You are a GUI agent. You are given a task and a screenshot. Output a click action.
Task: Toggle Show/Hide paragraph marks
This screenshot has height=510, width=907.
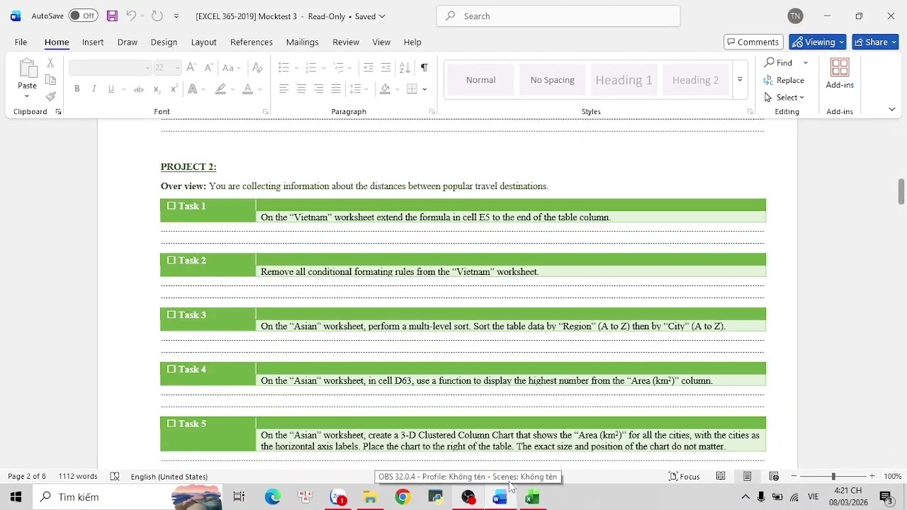pyautogui.click(x=424, y=67)
